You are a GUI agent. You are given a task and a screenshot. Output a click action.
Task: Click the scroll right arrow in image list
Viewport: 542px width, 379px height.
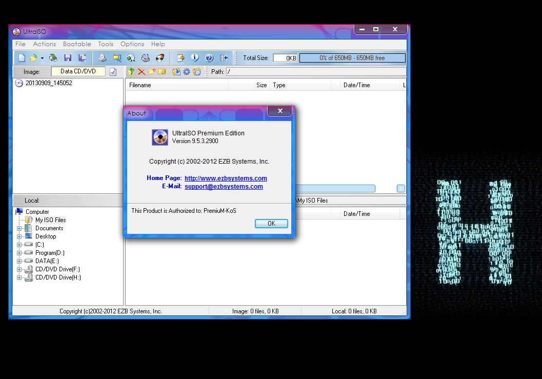tap(401, 188)
